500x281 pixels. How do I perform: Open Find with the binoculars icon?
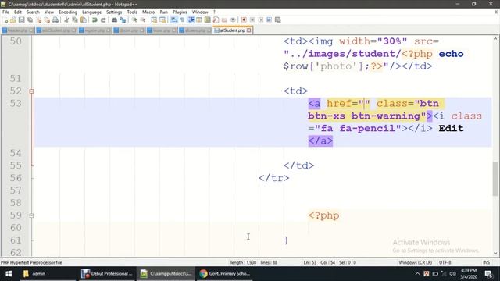click(x=114, y=20)
